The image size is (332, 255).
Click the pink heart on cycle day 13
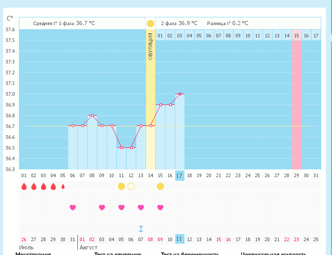[141, 207]
